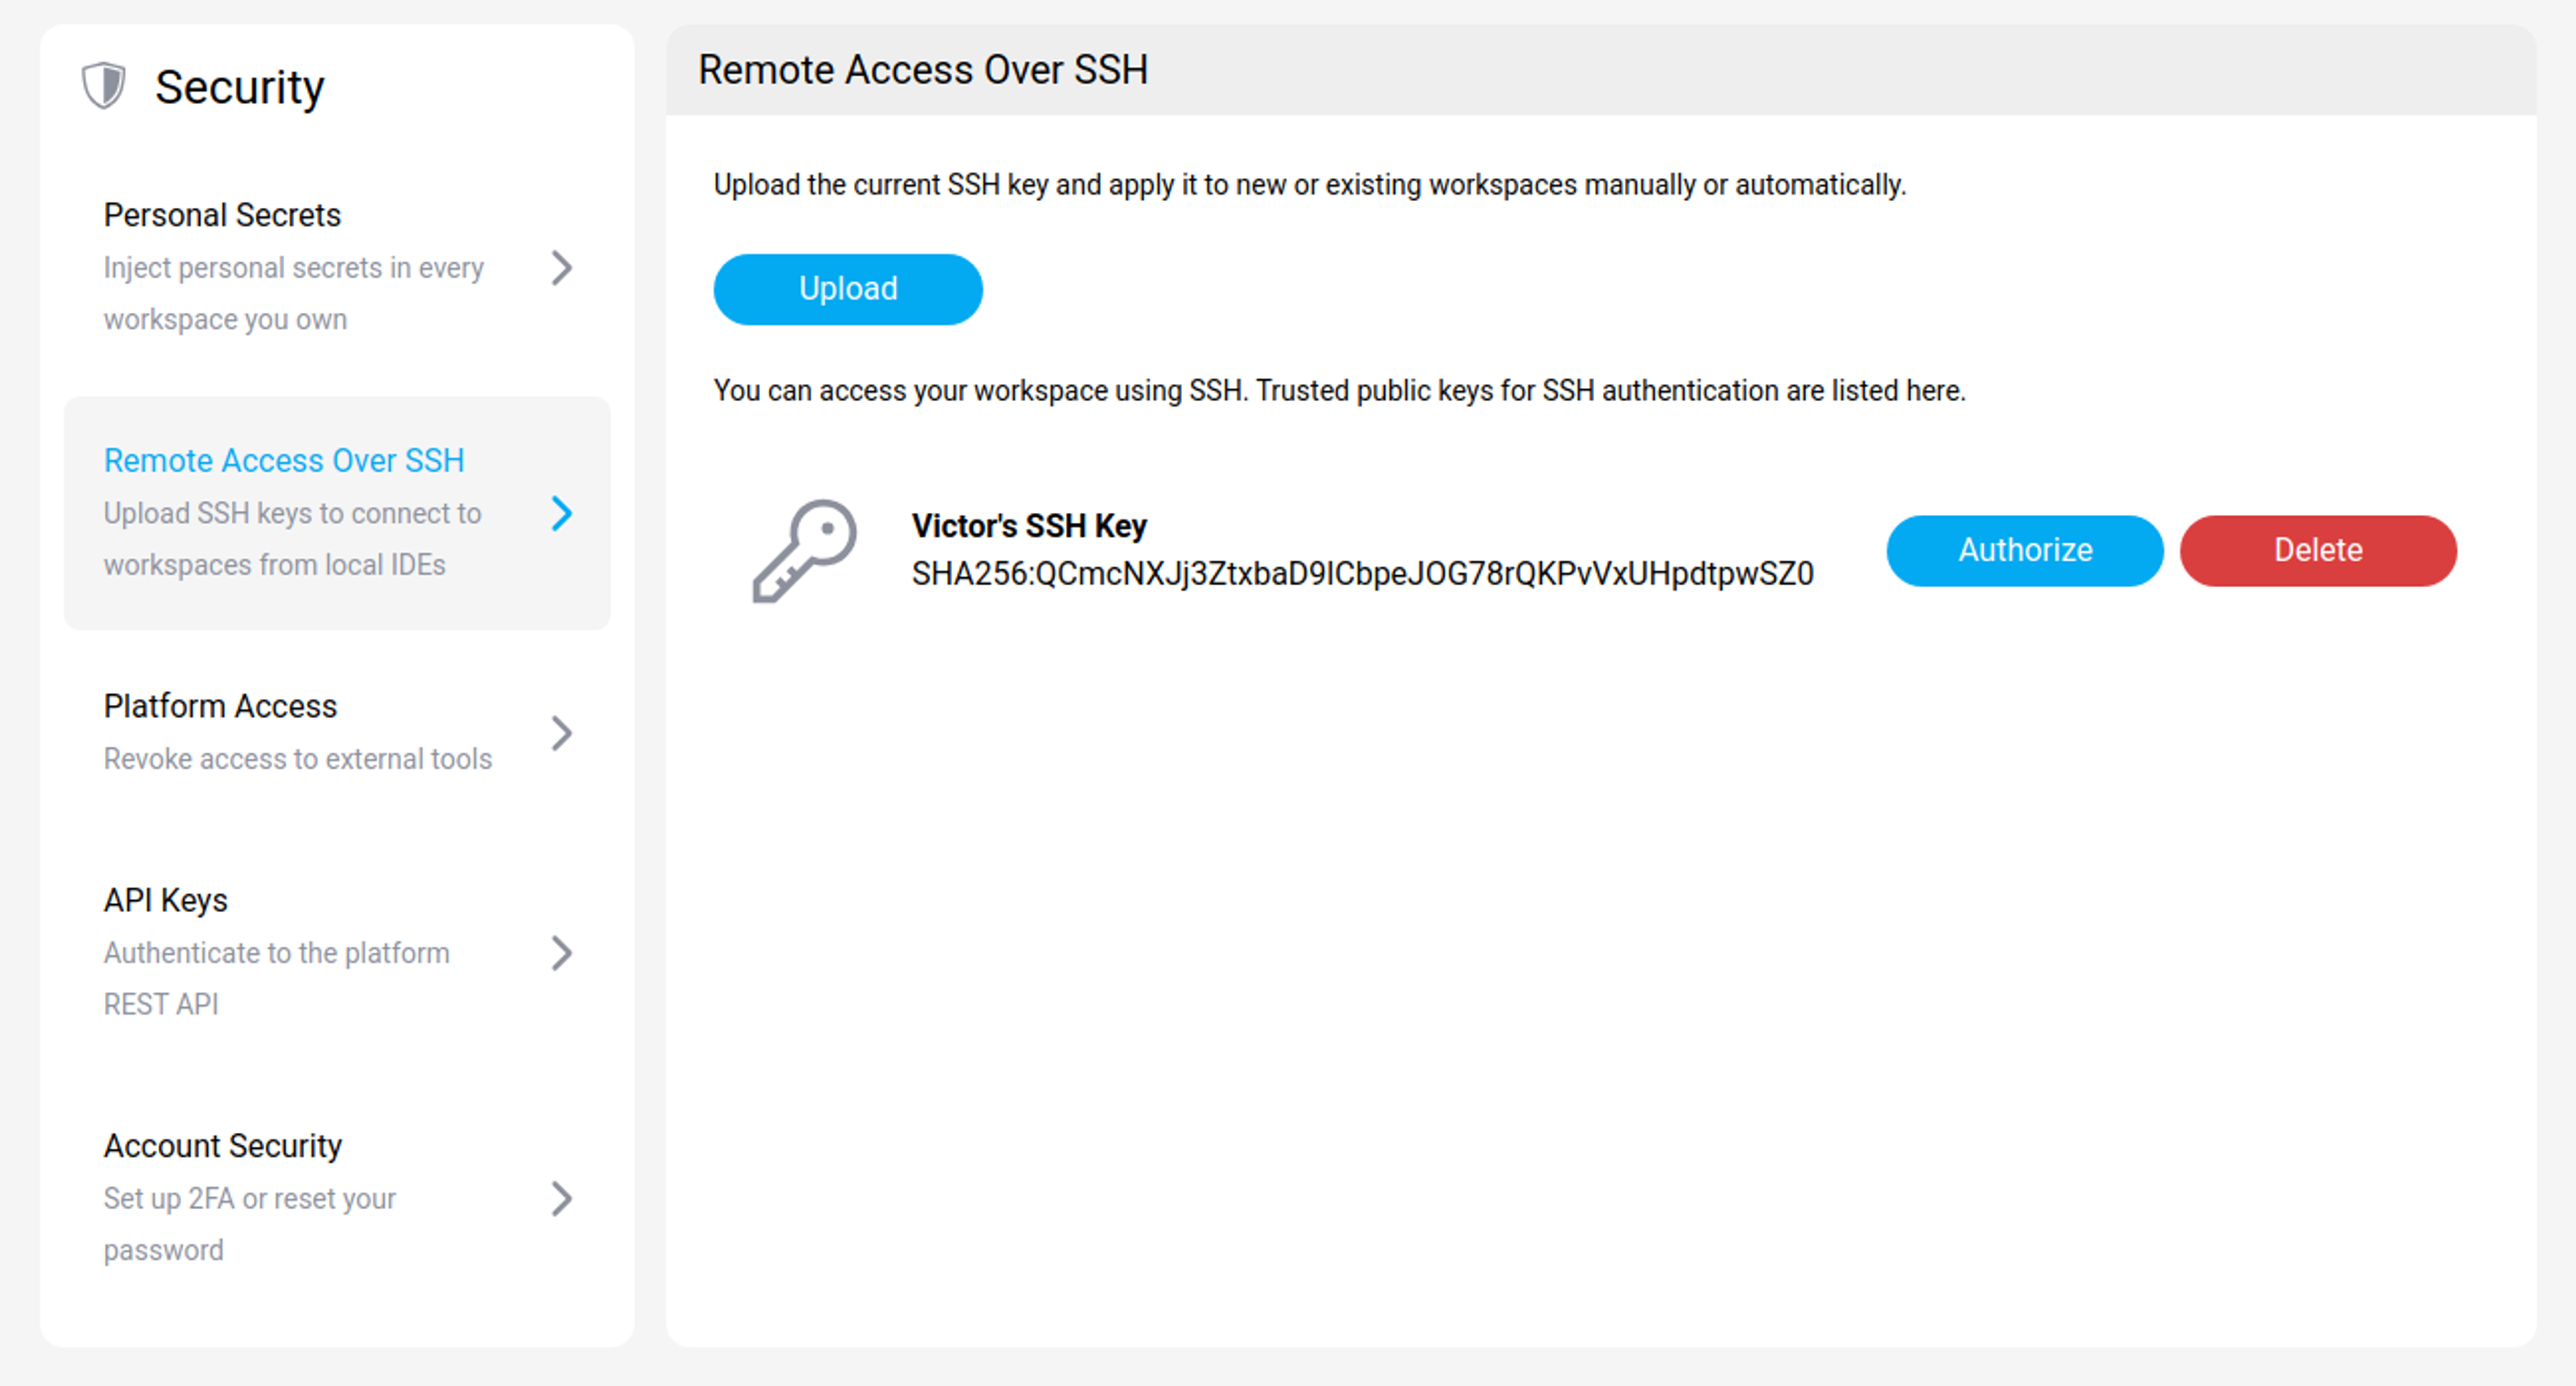Authorize Victor's SSH Key

pyautogui.click(x=2023, y=550)
